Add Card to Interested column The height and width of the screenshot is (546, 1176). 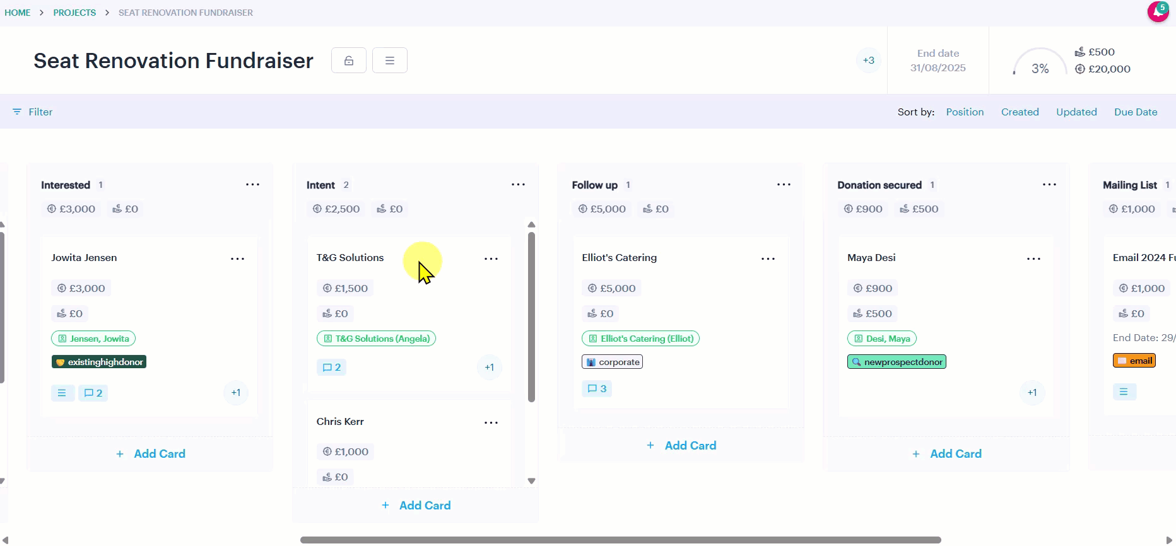[x=150, y=454]
